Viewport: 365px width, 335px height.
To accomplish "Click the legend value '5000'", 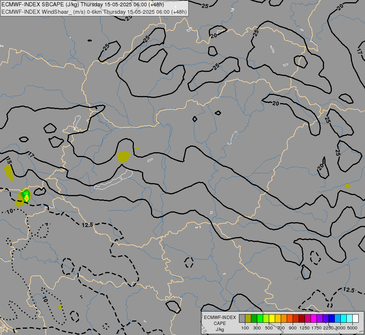I will coord(352,328).
